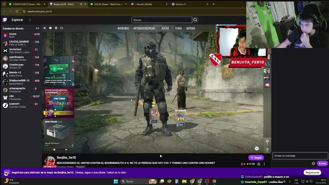Open the three-dot menu beside Explorar

(x=30, y=20)
